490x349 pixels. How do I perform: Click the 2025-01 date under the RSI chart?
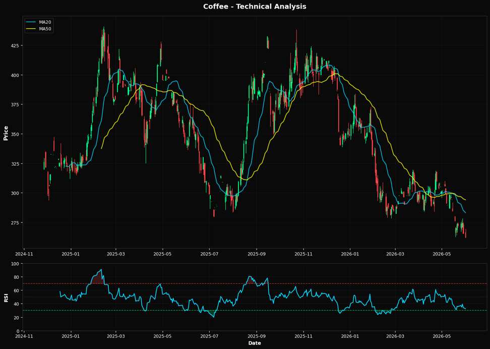pyautogui.click(x=71, y=336)
